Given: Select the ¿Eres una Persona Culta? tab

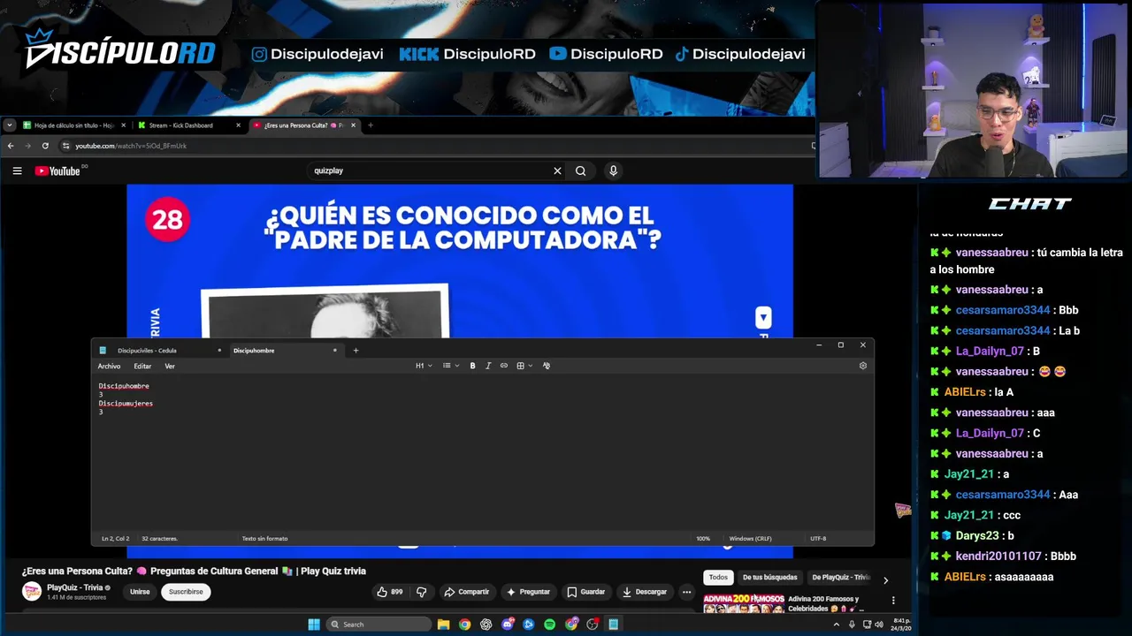Looking at the screenshot, I should pyautogui.click(x=303, y=125).
